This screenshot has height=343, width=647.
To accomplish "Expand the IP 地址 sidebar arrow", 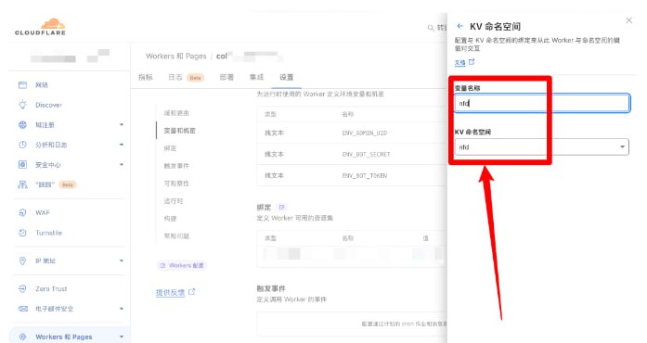I will (x=122, y=260).
